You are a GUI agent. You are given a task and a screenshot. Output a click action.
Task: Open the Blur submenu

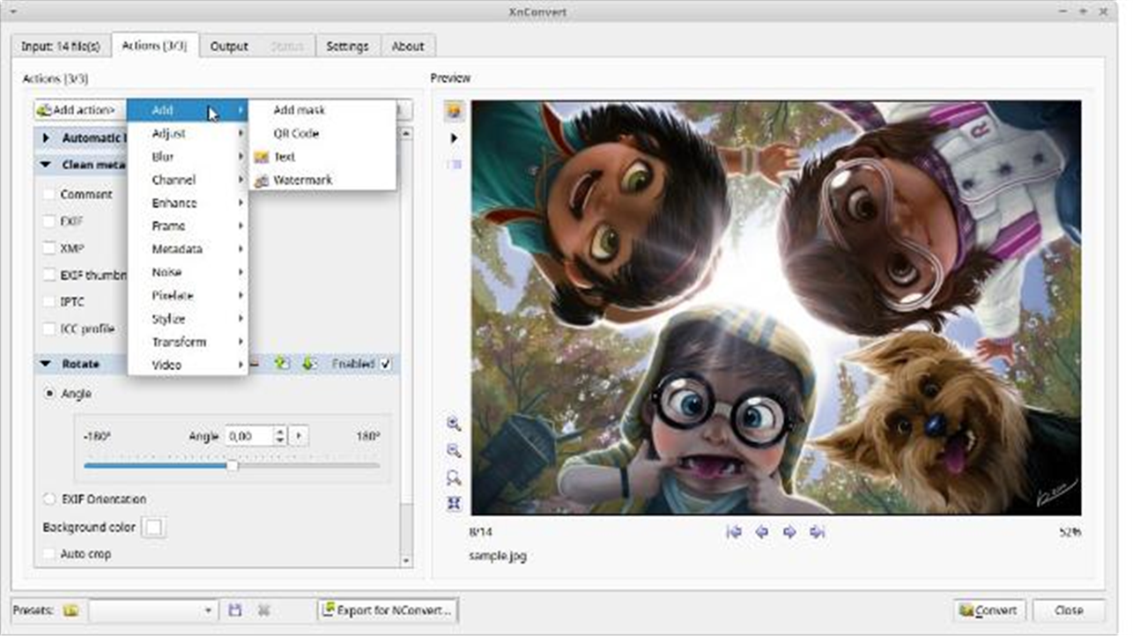click(188, 157)
